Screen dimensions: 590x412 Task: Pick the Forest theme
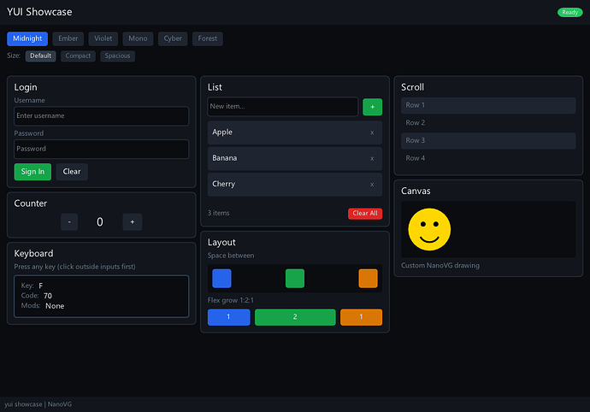(x=207, y=38)
